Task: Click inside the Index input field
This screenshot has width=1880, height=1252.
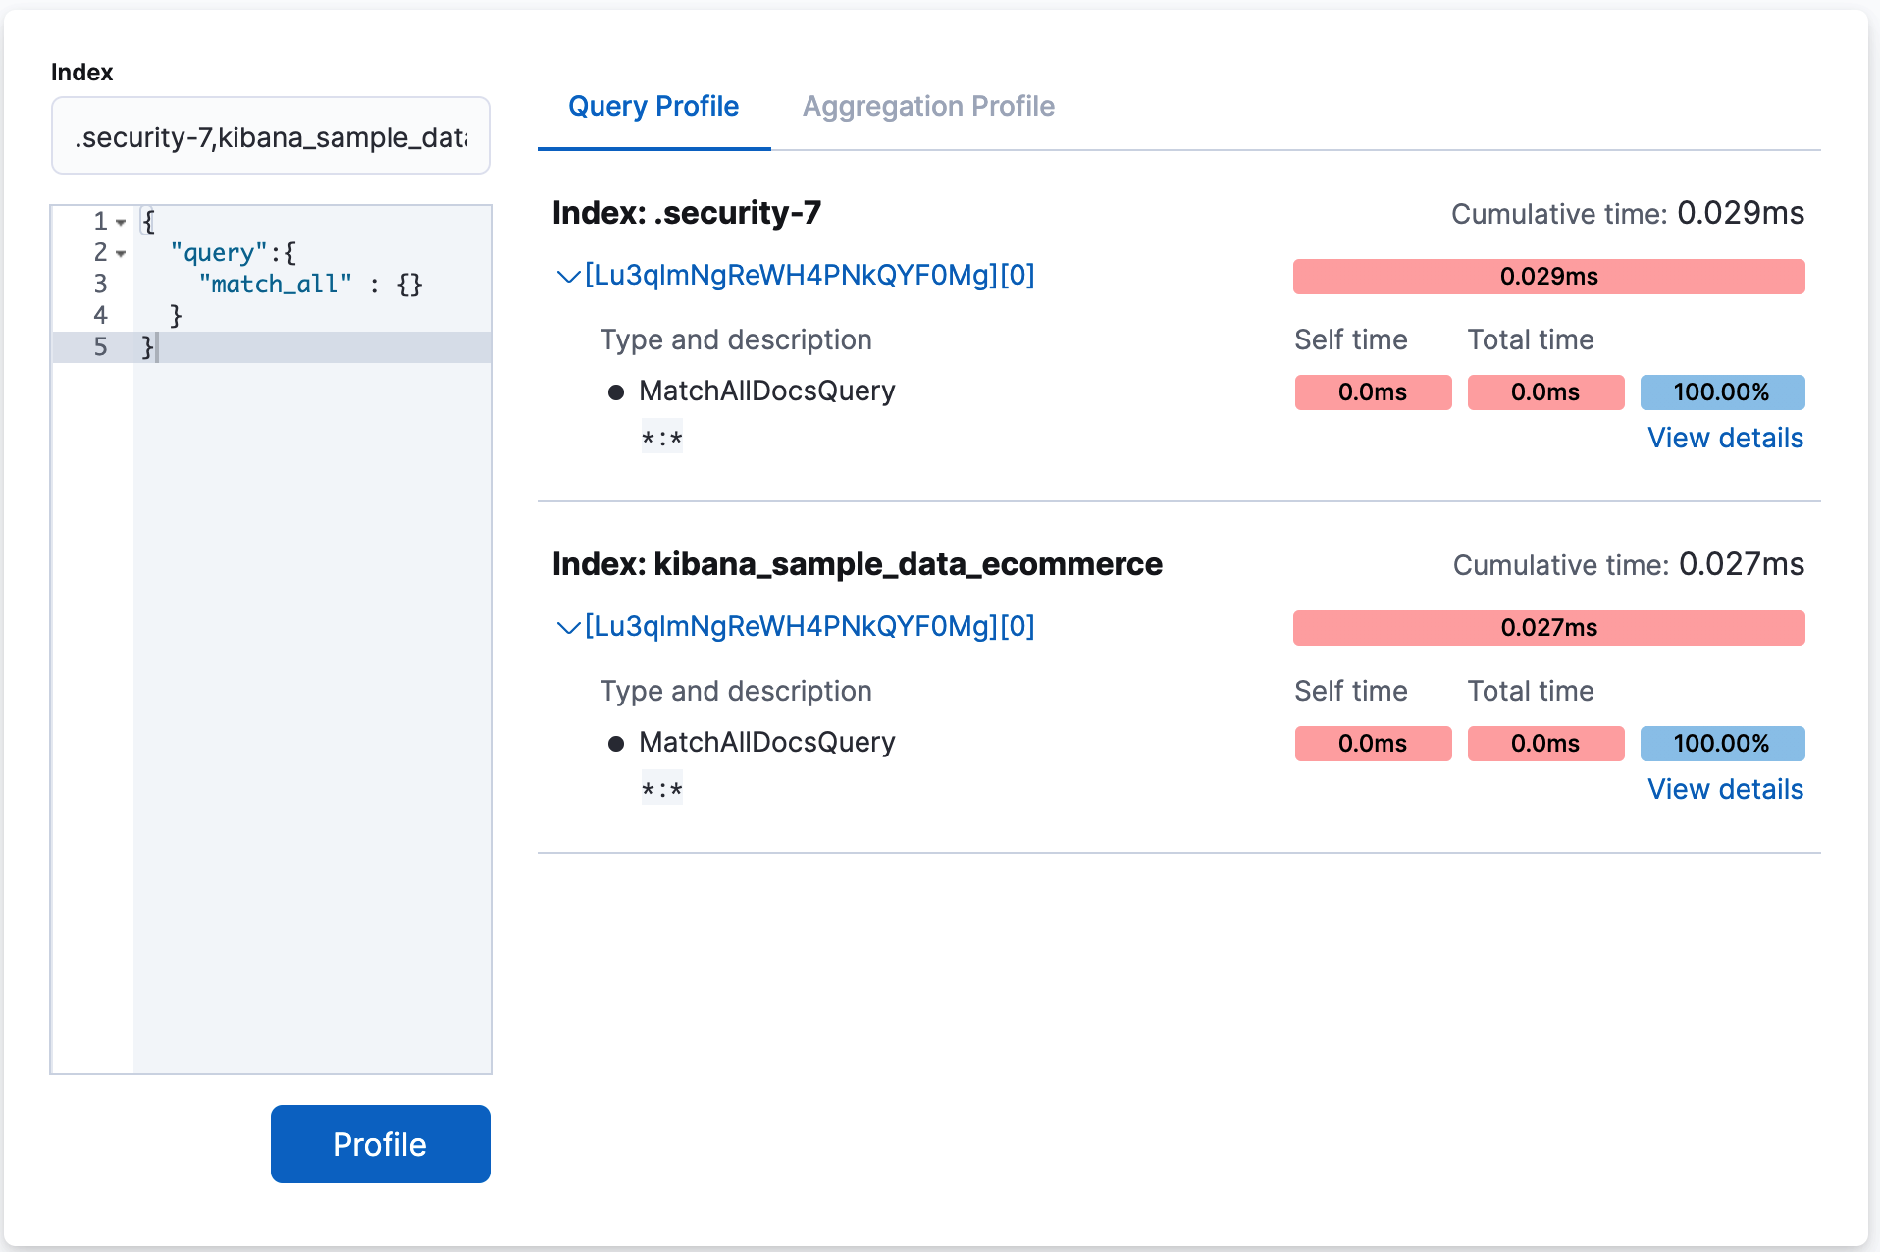Action: (271, 135)
